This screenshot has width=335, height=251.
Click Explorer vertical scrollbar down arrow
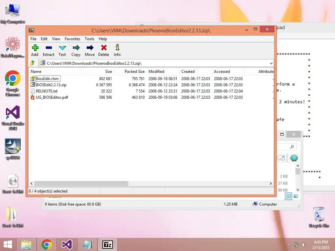[x=298, y=190]
